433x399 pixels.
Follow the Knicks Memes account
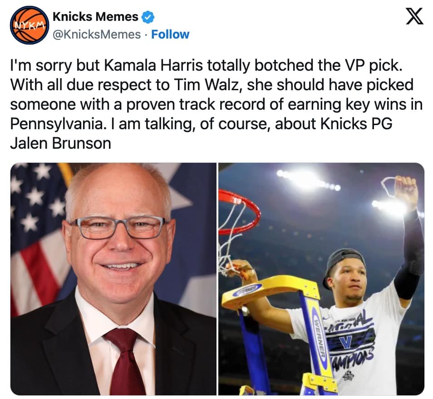point(170,34)
